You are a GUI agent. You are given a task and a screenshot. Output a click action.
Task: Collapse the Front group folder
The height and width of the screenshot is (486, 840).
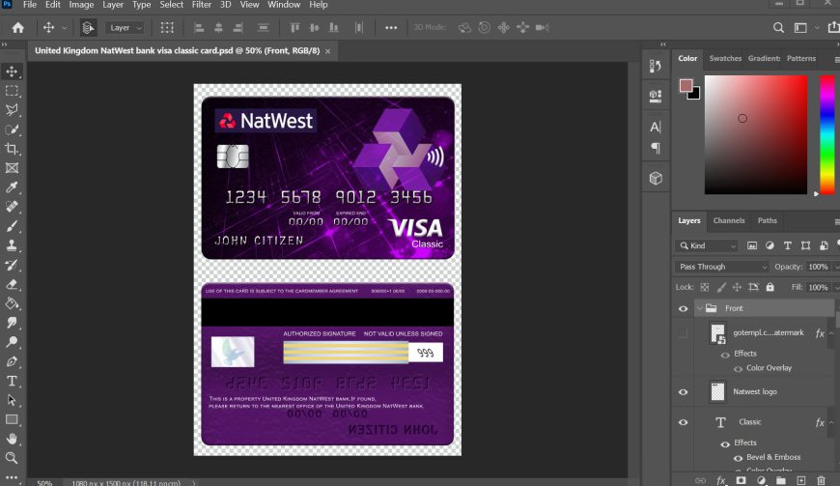(x=699, y=308)
